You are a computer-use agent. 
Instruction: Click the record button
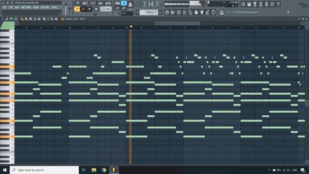pos(96,9)
